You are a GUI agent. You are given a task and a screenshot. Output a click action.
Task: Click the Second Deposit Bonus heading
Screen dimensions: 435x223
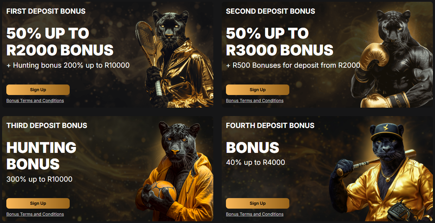click(x=271, y=11)
